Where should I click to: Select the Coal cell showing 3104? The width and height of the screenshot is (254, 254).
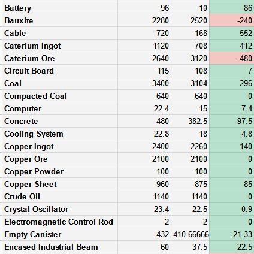tap(190, 83)
